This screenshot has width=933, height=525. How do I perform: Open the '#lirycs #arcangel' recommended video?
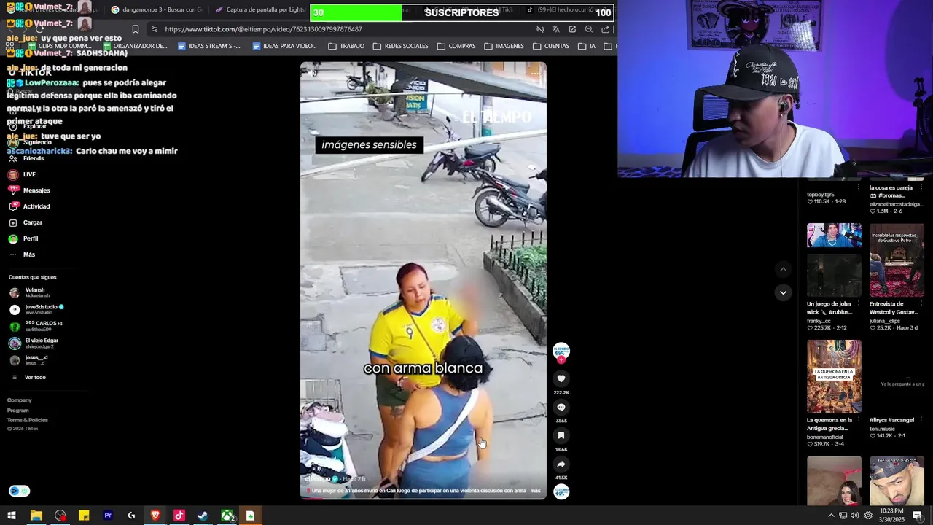point(897,377)
